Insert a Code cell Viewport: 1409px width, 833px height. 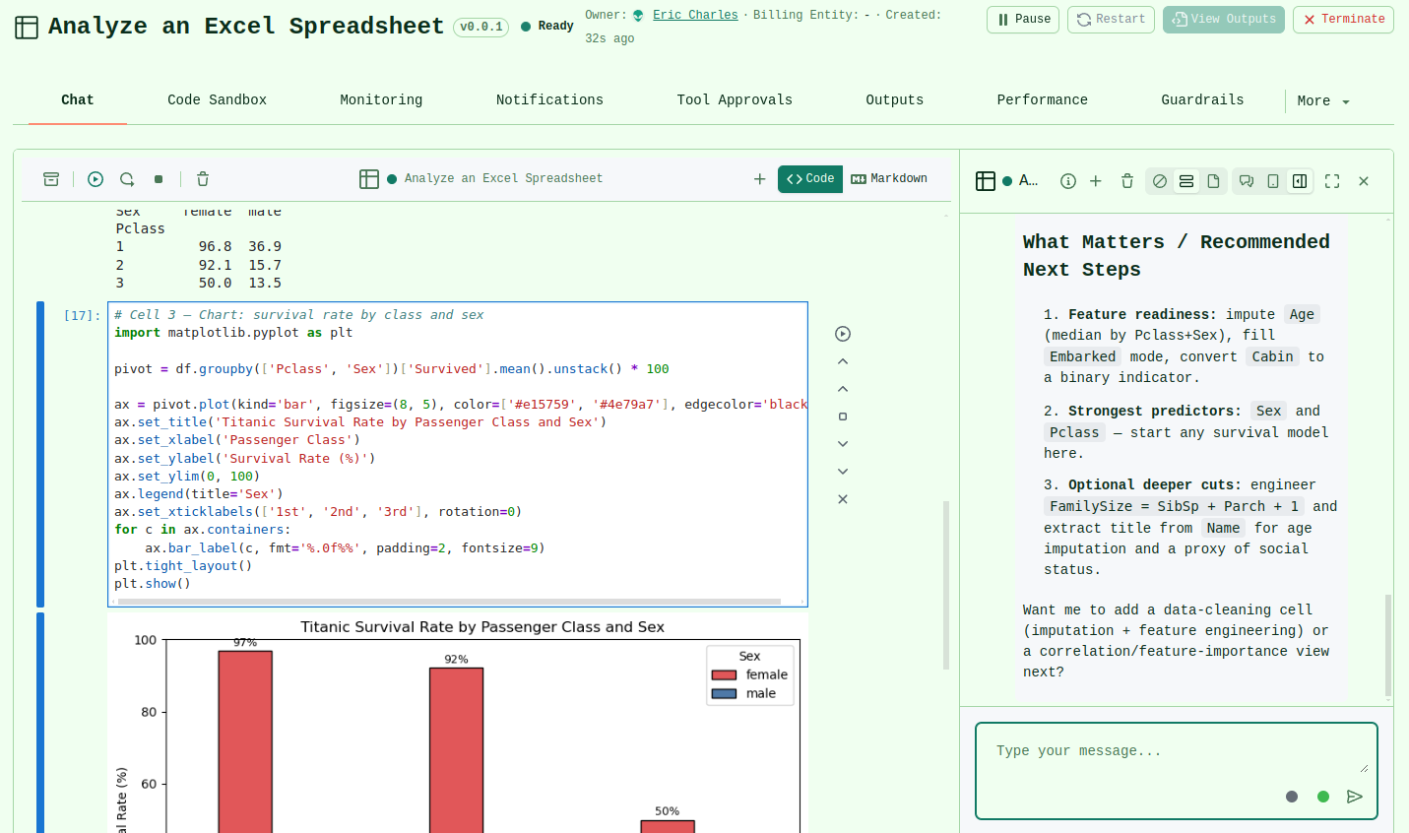point(810,179)
